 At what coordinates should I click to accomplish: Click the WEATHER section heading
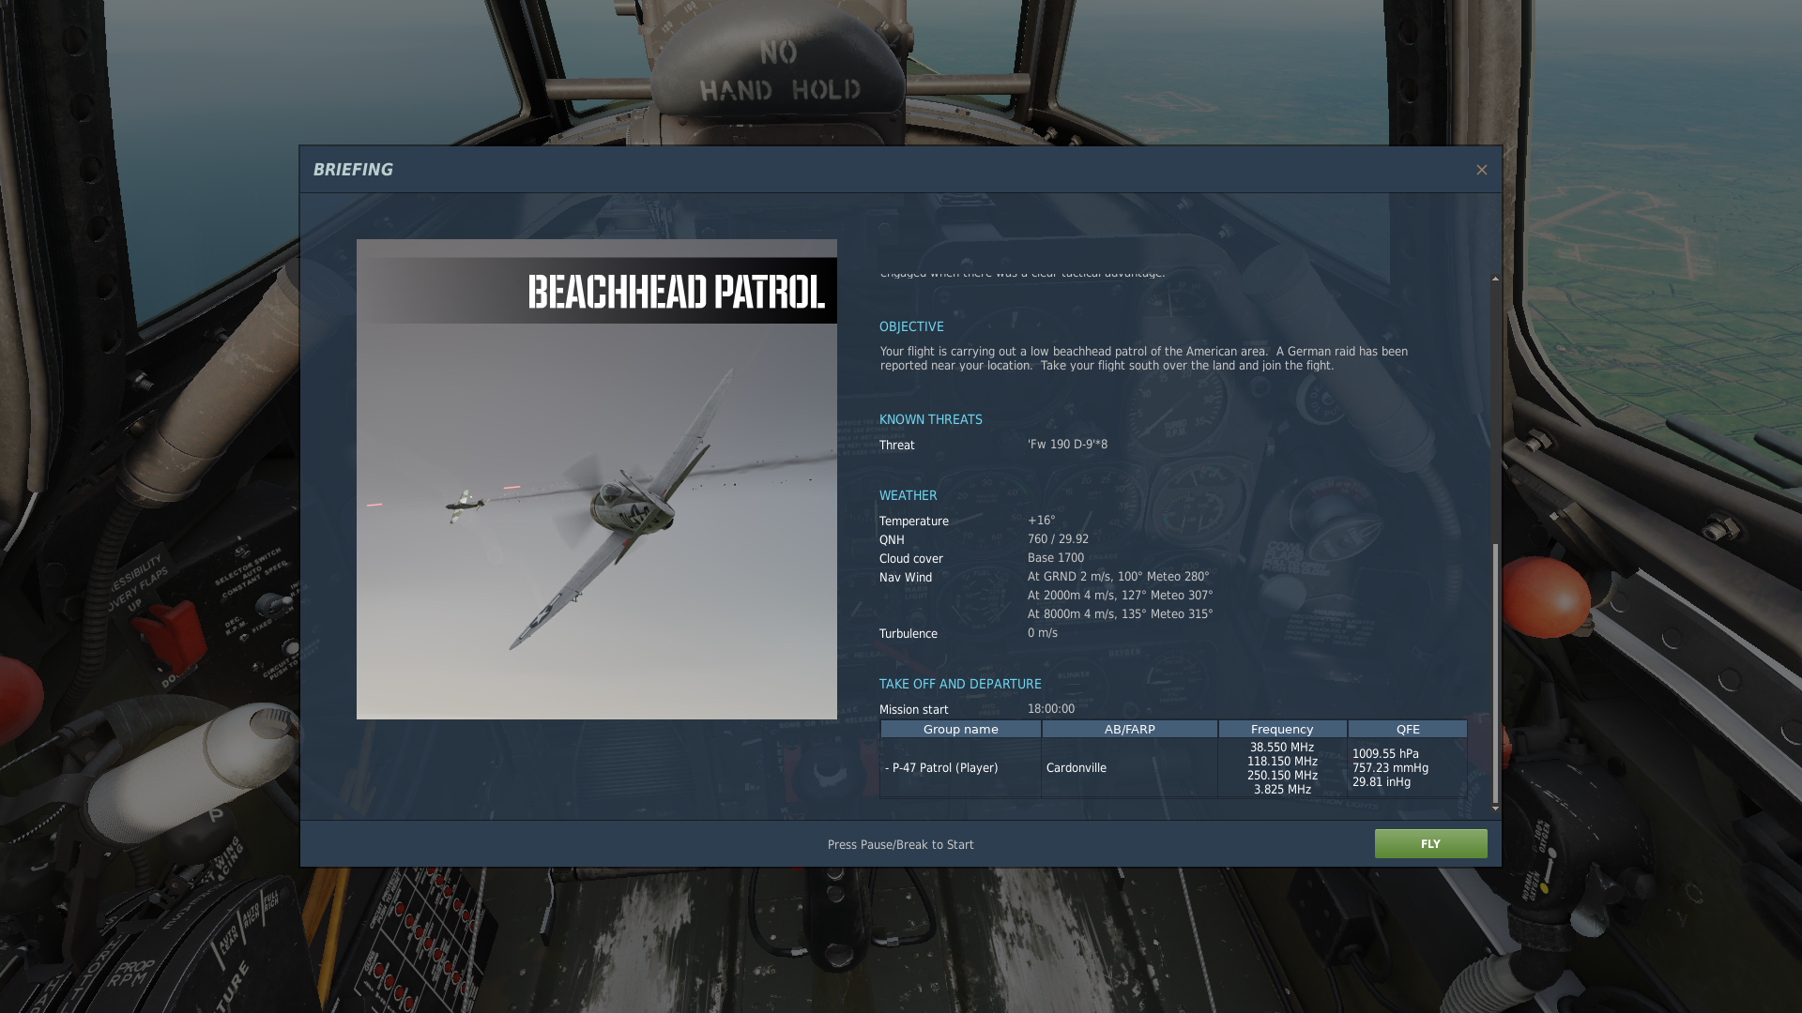pos(908,495)
